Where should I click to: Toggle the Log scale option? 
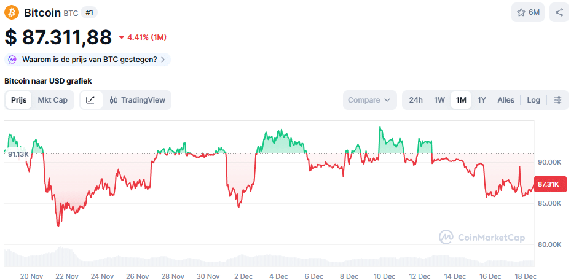click(x=534, y=100)
